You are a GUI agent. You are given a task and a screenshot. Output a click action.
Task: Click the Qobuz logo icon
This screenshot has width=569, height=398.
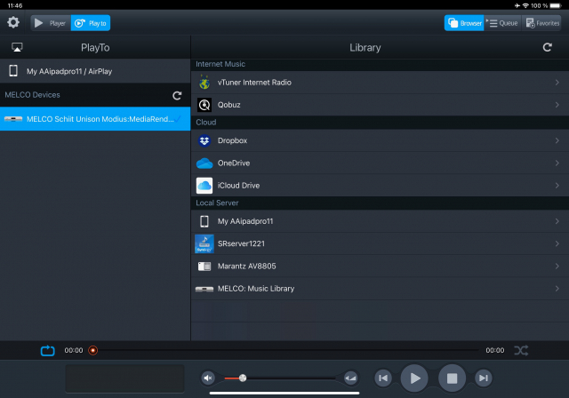tap(204, 105)
